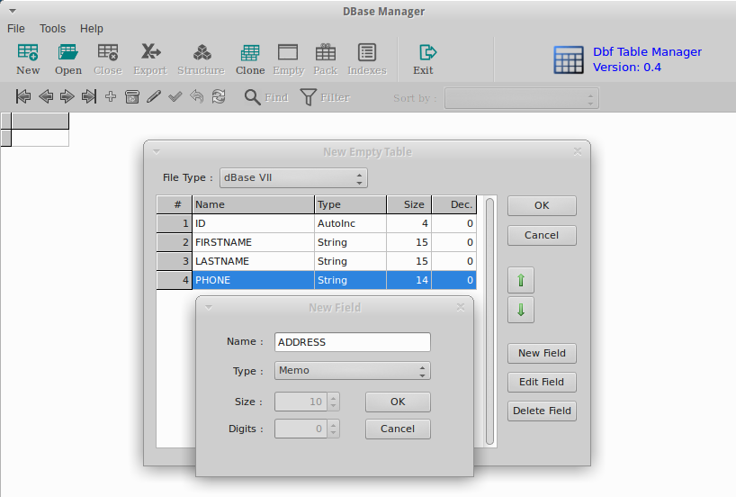The image size is (736, 497).
Task: Click the add record plus icon
Action: [111, 96]
